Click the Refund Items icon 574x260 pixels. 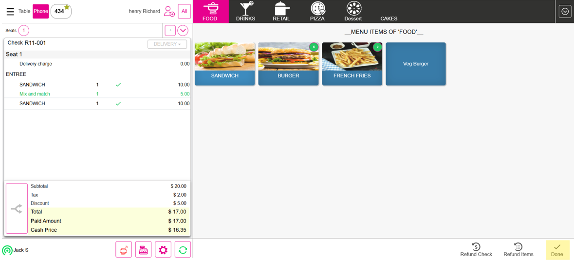click(x=518, y=250)
